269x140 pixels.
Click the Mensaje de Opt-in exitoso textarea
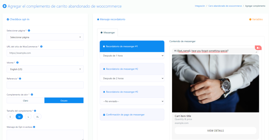45,135
